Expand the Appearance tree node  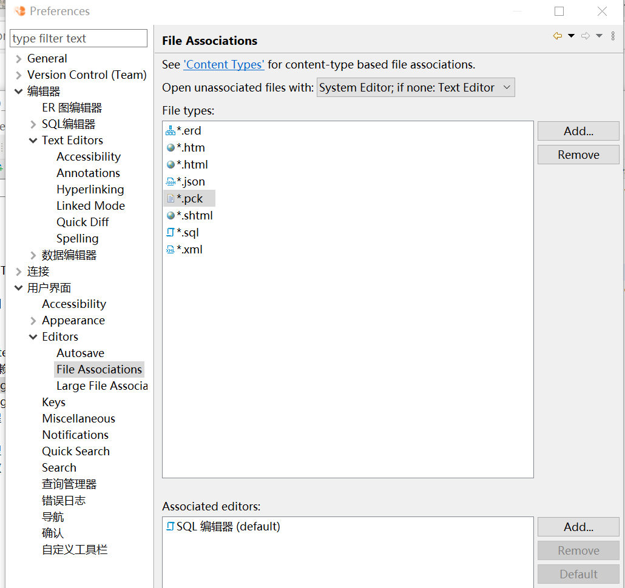[x=33, y=321]
